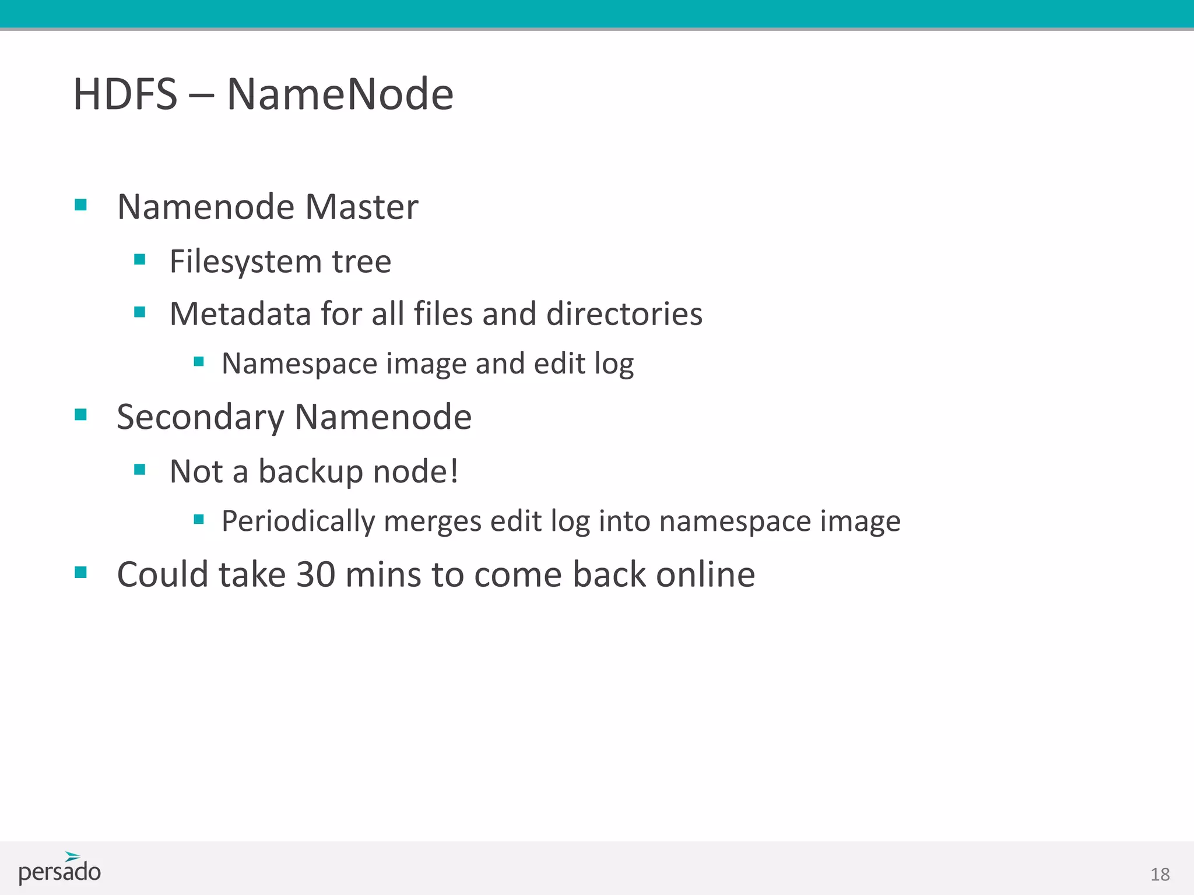
Task: Click the 'Secondary Namenode' bullet
Action: [x=294, y=417]
